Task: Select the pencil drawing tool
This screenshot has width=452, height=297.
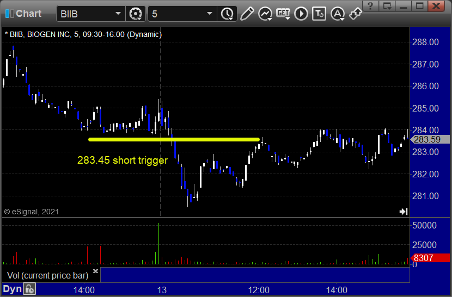Action: coord(247,14)
